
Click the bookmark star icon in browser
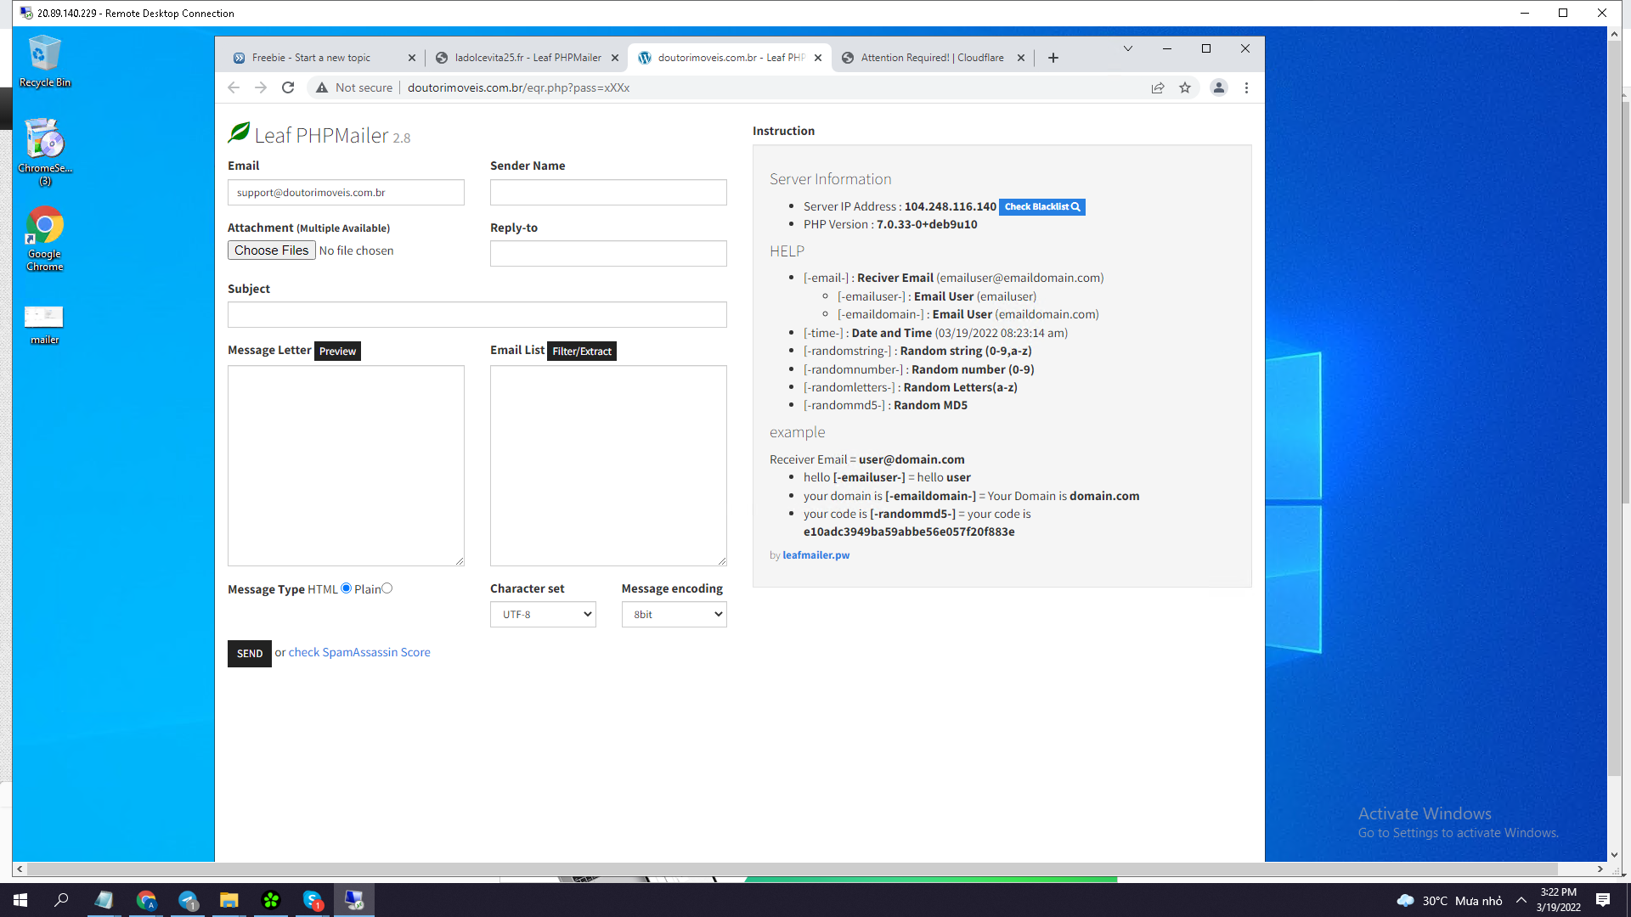tap(1185, 87)
